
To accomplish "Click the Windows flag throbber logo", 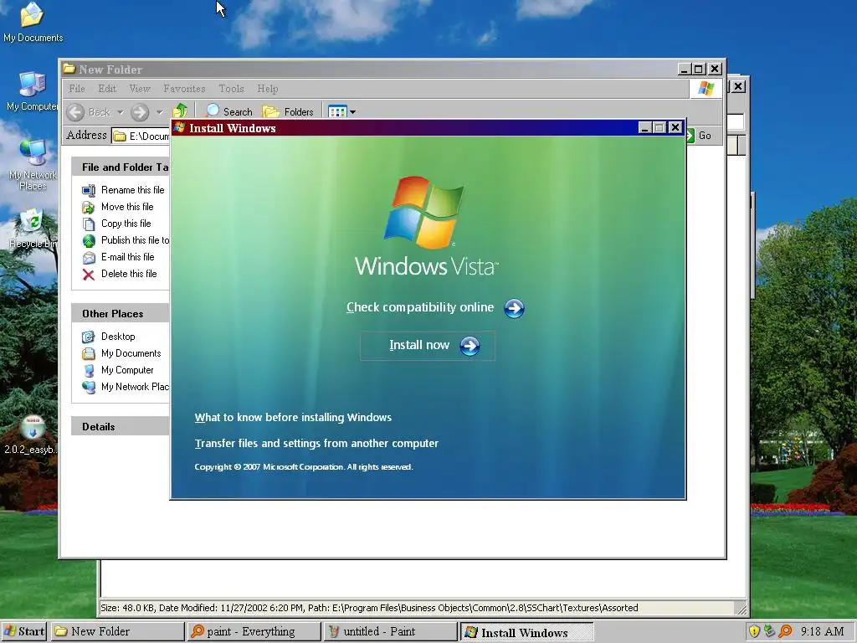I will pyautogui.click(x=706, y=89).
